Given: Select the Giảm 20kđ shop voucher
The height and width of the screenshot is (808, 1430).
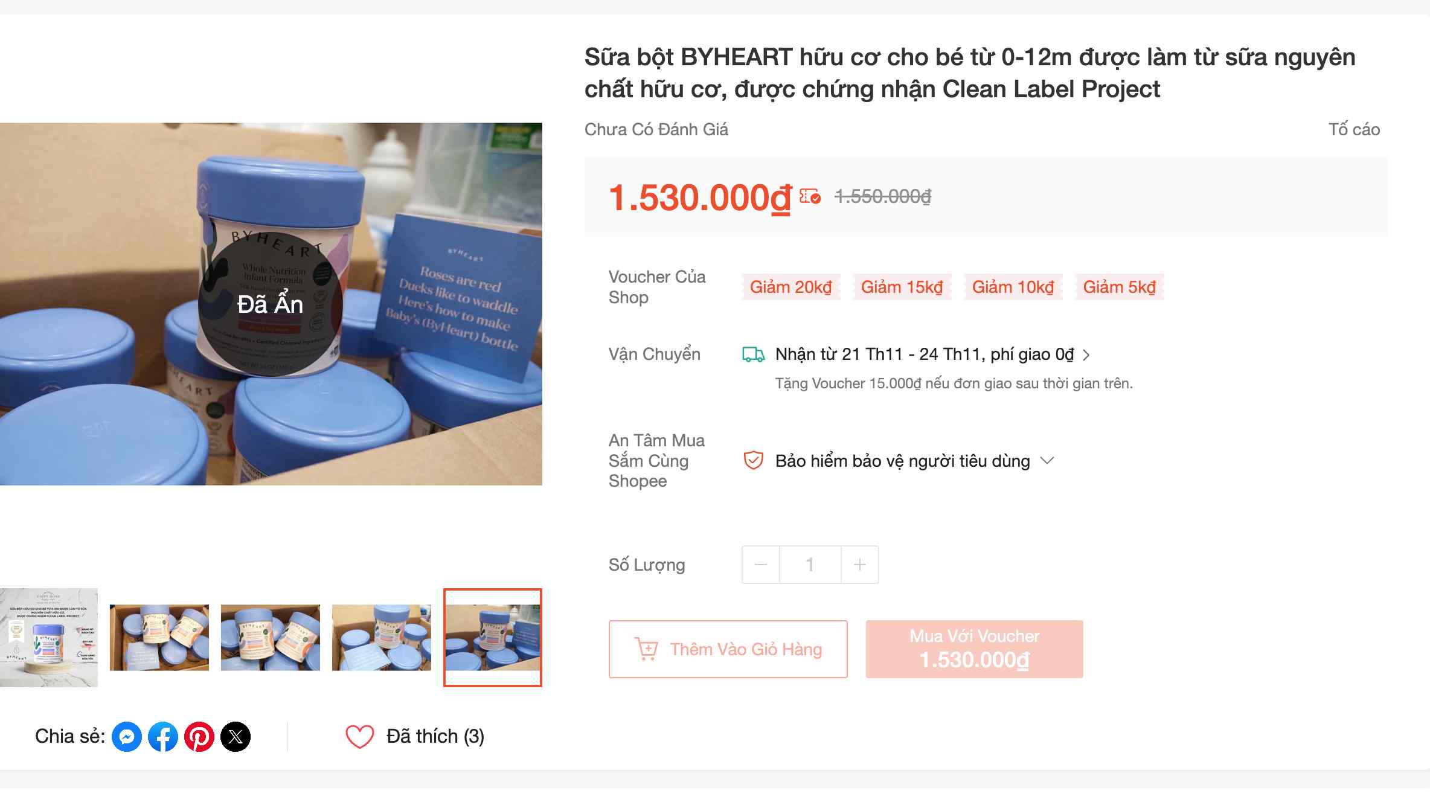Looking at the screenshot, I should click(790, 287).
